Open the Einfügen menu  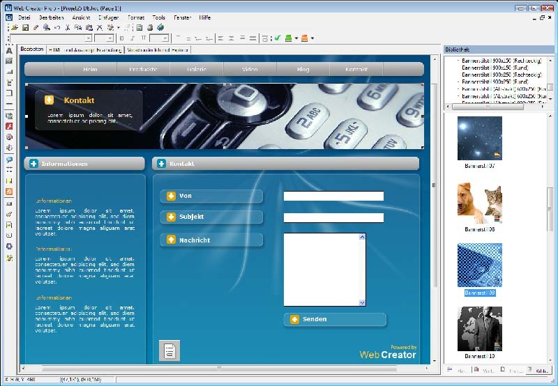(x=109, y=17)
